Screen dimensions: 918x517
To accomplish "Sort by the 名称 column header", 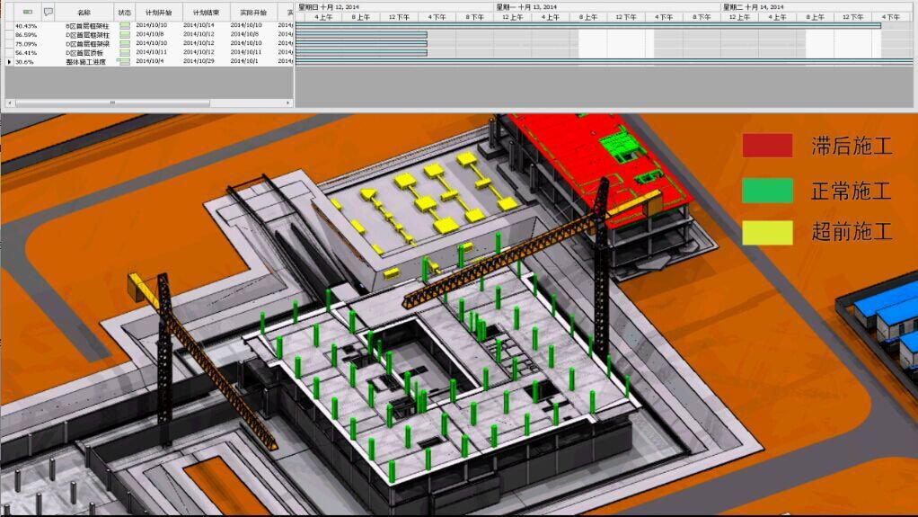I will pos(84,13).
